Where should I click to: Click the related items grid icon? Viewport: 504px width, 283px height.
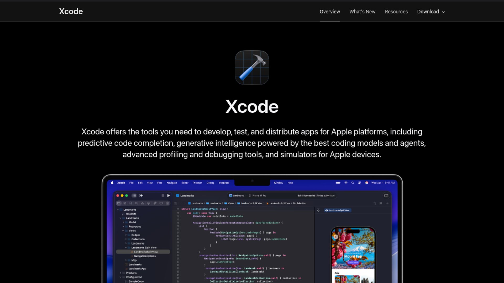coord(176,203)
